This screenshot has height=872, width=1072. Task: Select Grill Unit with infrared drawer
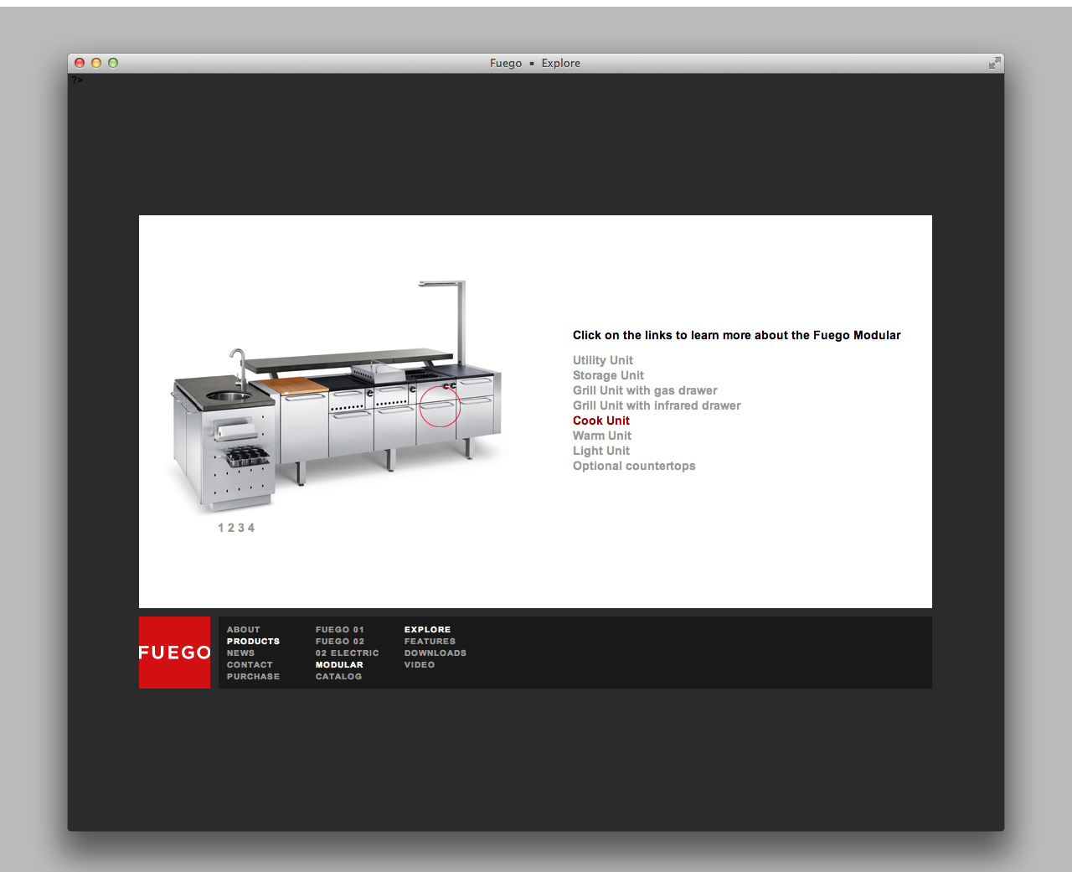pos(657,405)
